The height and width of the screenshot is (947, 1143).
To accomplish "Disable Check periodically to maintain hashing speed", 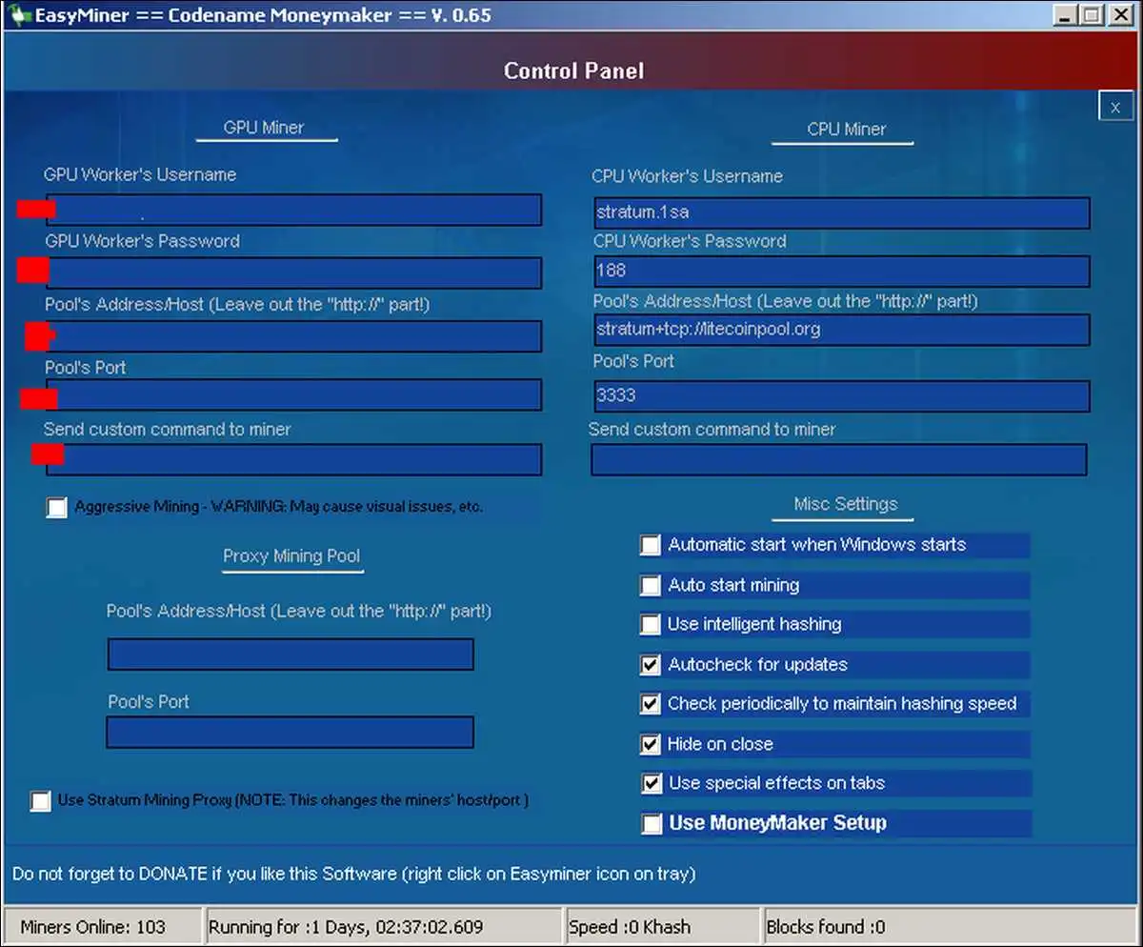I will point(651,704).
